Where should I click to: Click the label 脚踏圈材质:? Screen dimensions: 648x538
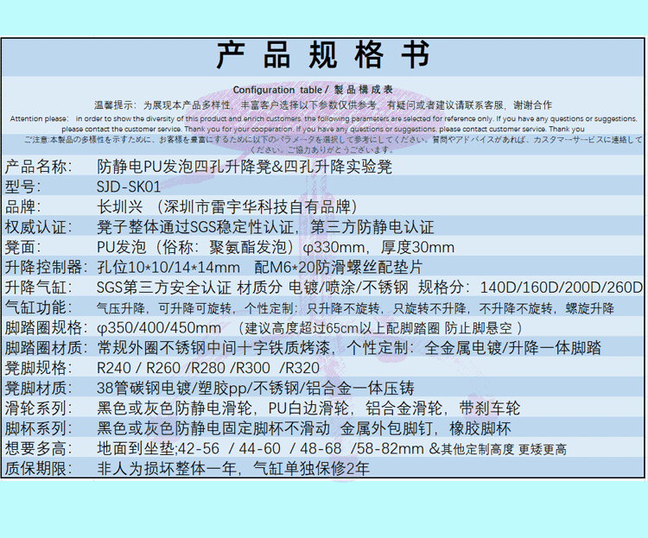(x=46, y=348)
